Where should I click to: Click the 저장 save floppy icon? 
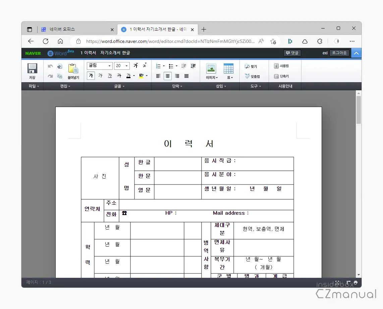[32, 68]
